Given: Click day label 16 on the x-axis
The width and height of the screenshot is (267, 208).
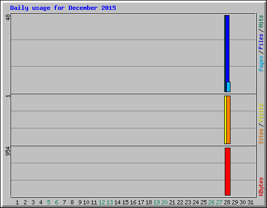Looking at the screenshot, I should (133, 202).
